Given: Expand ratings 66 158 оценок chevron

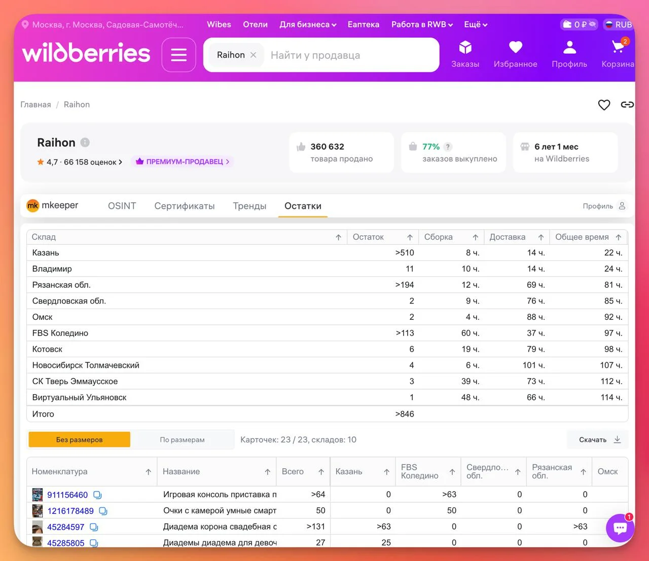Looking at the screenshot, I should (121, 162).
